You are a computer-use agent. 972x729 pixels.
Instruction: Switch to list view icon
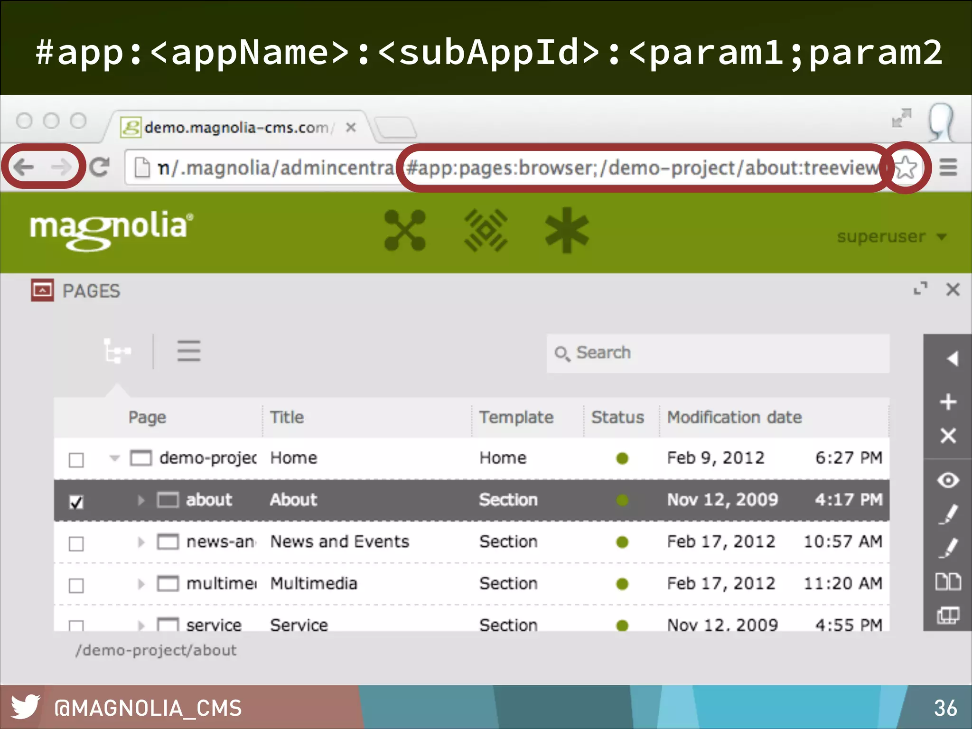click(189, 352)
